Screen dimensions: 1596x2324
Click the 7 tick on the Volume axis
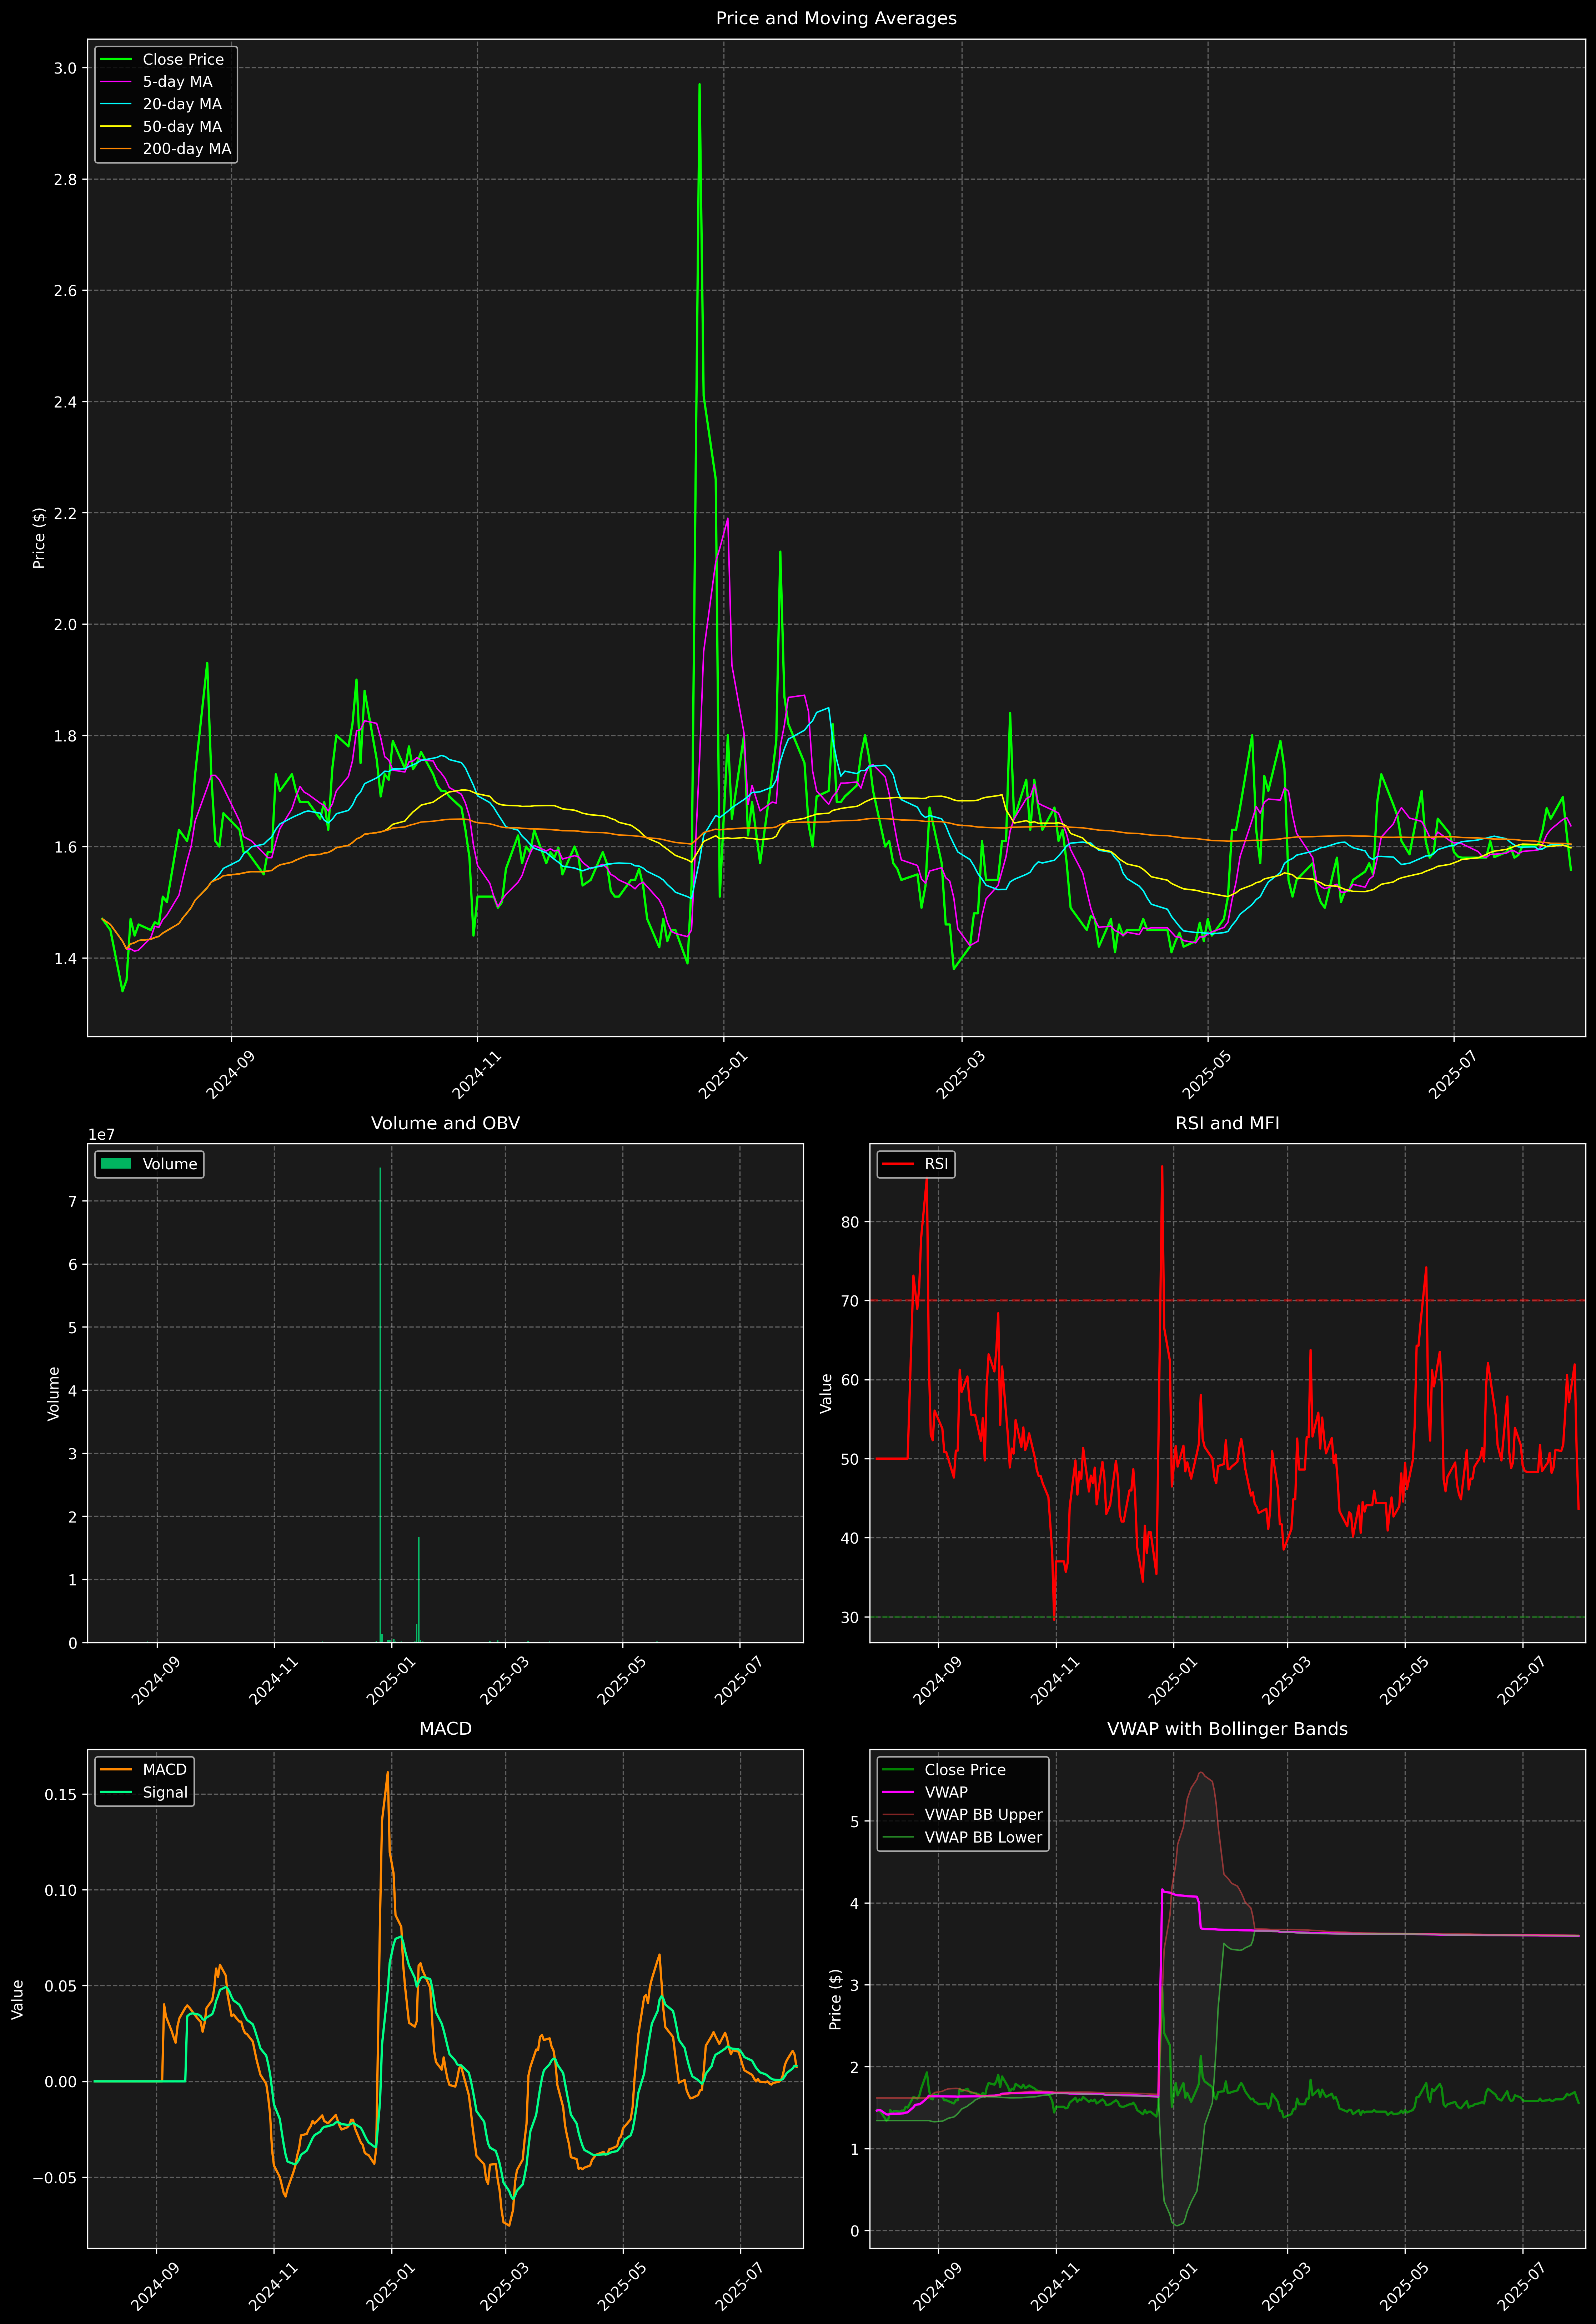[x=72, y=1201]
